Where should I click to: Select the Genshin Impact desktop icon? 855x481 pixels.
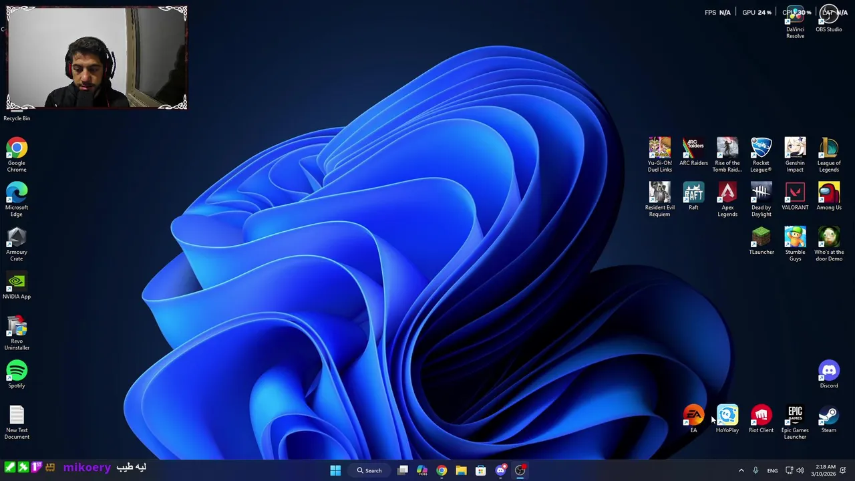(x=795, y=155)
